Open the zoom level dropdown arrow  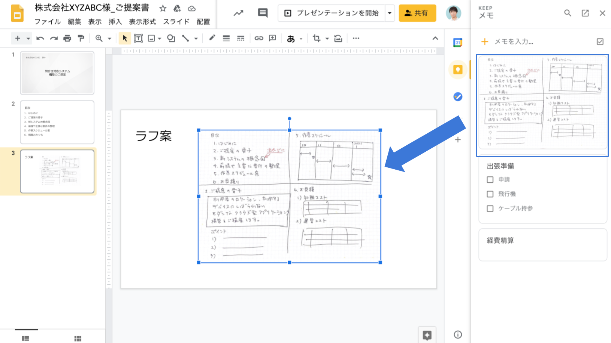pyautogui.click(x=109, y=38)
